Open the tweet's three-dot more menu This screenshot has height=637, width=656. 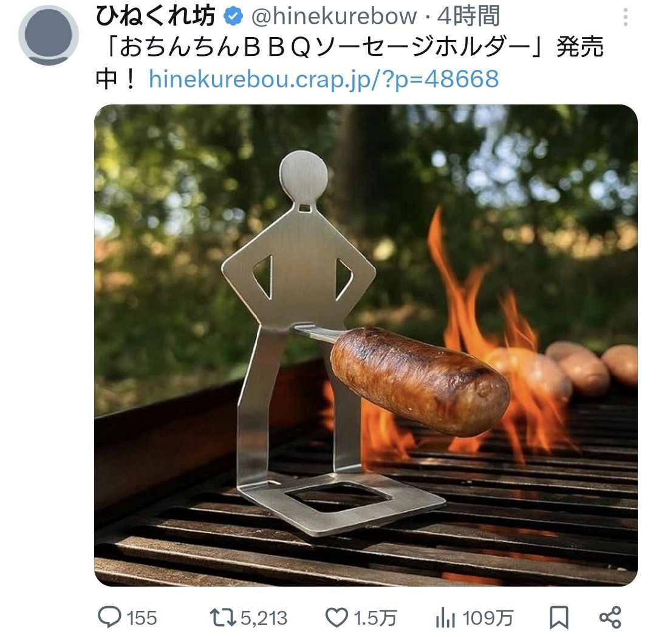625,18
